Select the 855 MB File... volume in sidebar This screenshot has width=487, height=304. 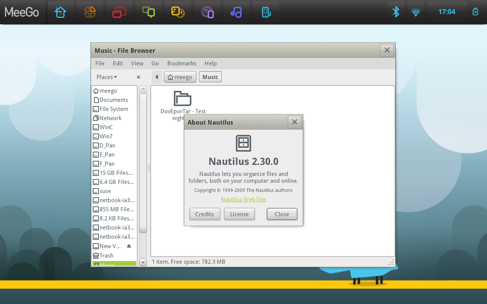114,209
